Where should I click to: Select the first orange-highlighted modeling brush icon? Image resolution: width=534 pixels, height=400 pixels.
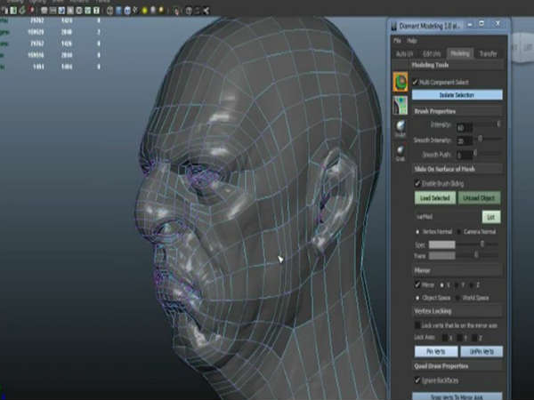(401, 83)
